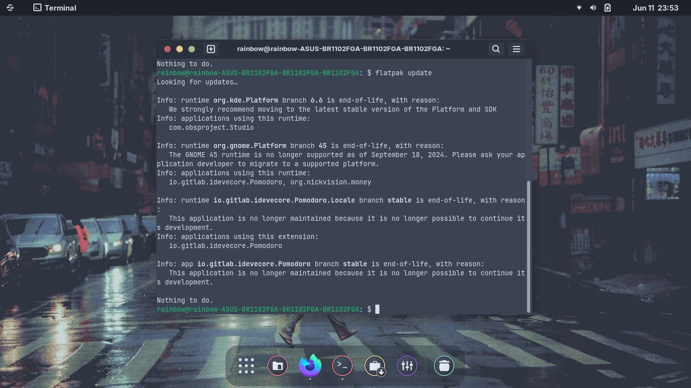Open the Terminal hamburger menu
691x388 pixels.
click(x=516, y=49)
